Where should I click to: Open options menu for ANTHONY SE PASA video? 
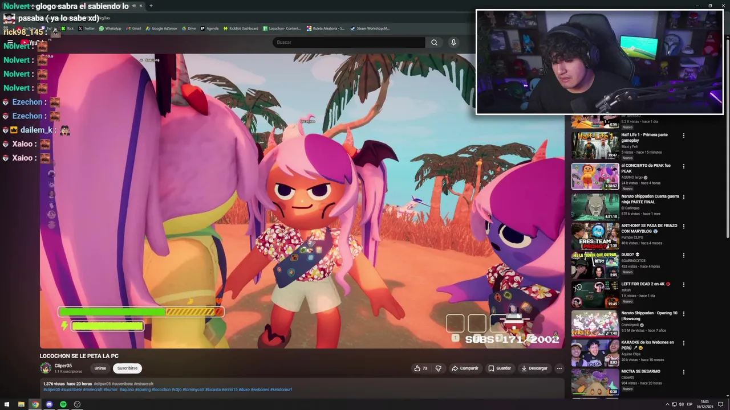pos(683,226)
